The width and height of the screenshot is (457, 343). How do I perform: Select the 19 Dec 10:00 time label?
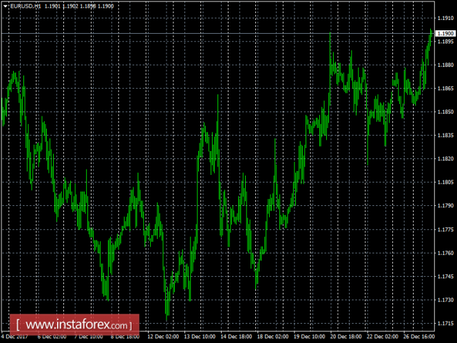pos(312,337)
